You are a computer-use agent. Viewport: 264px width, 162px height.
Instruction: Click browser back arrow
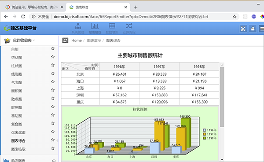[x=6, y=16]
